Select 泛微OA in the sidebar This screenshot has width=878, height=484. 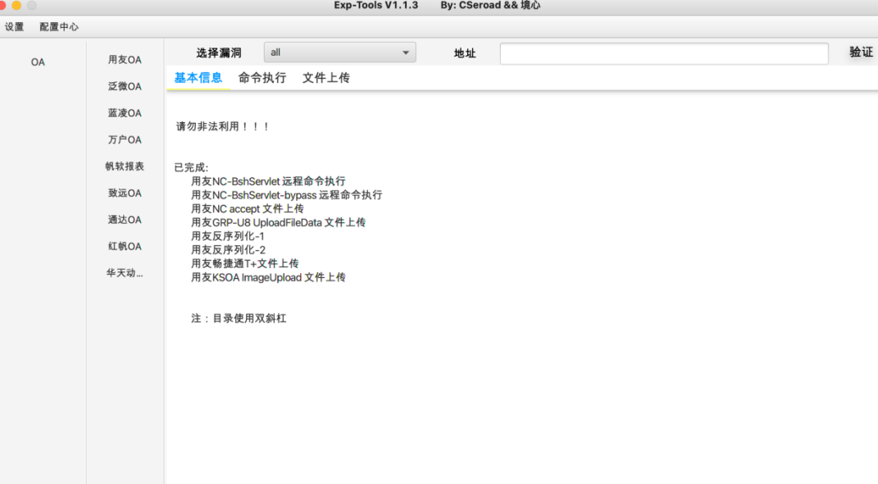125,86
